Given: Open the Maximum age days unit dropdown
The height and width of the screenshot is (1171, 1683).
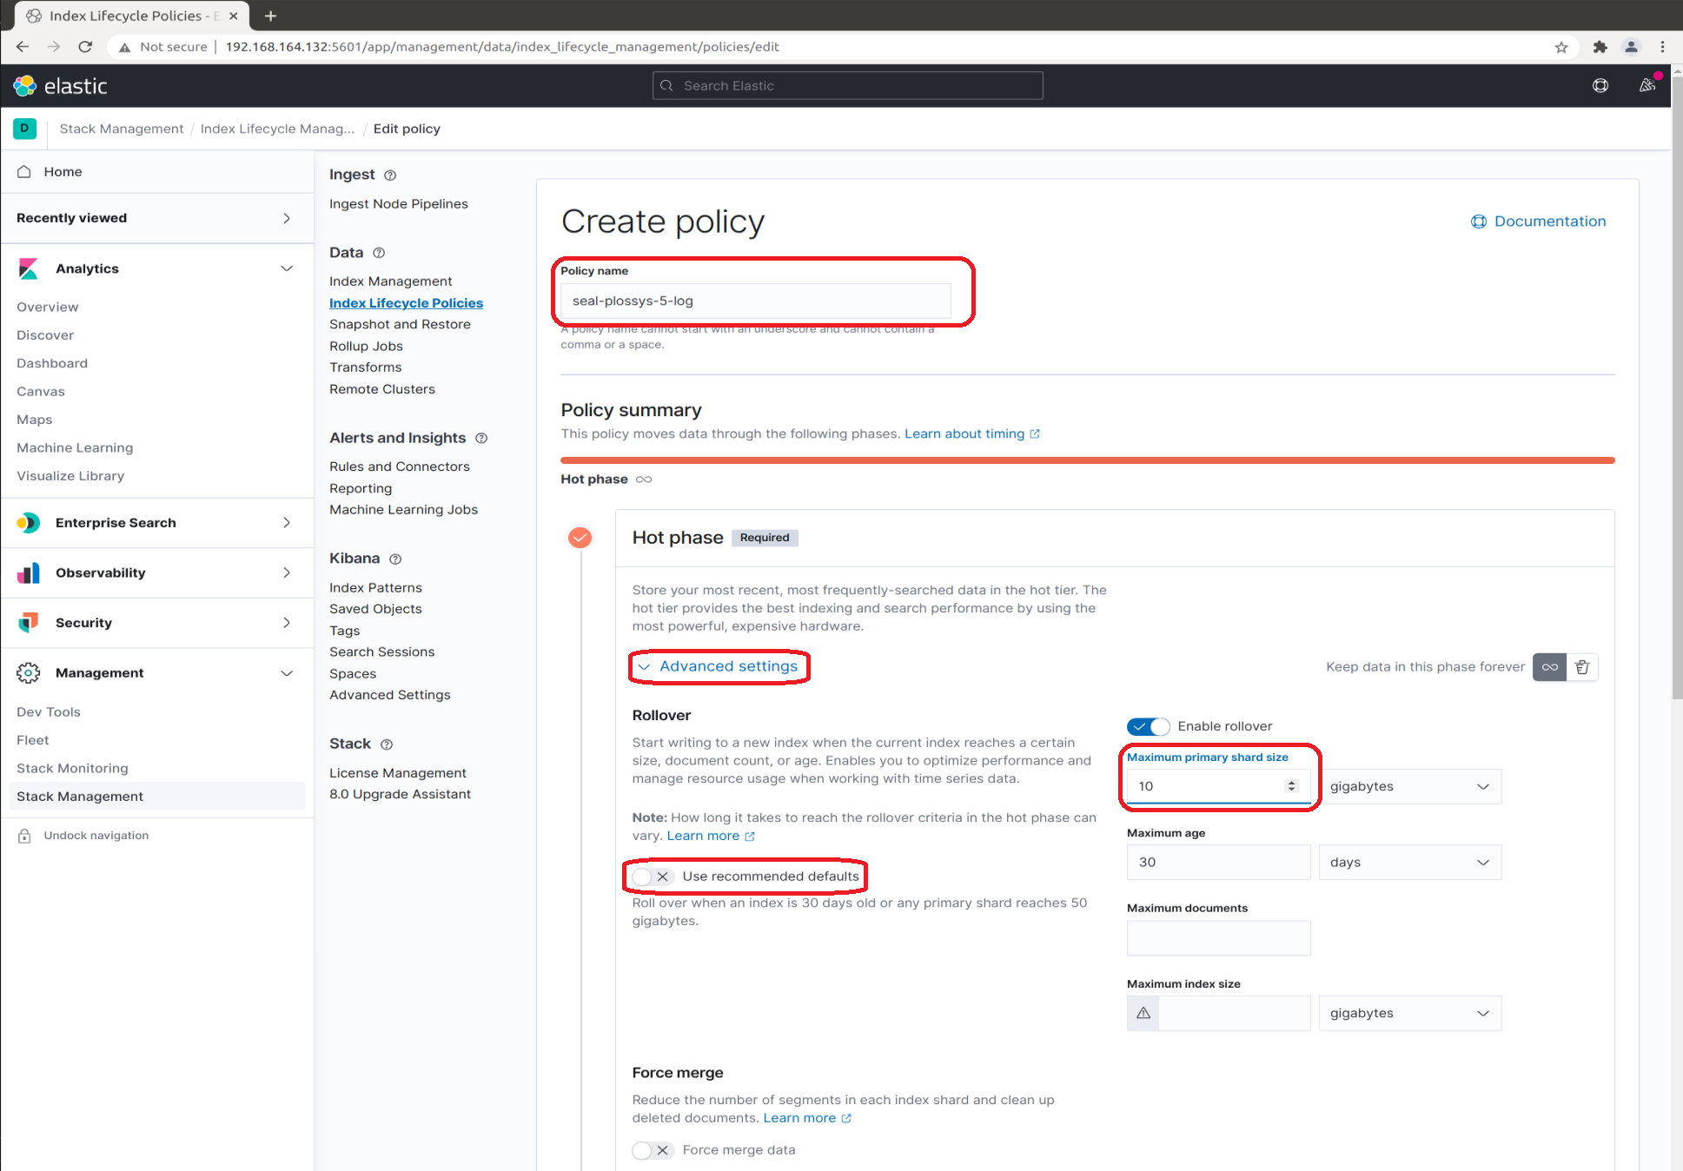Looking at the screenshot, I should click(x=1409, y=863).
